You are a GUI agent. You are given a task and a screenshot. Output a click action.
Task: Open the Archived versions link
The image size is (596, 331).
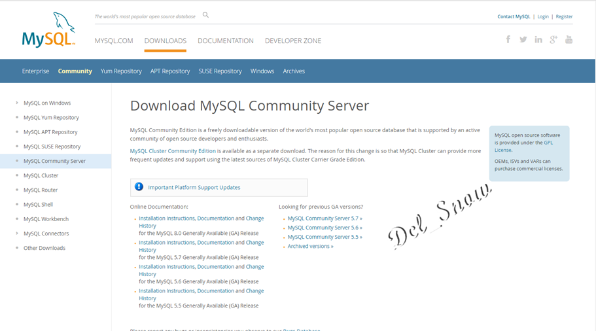[x=311, y=246]
